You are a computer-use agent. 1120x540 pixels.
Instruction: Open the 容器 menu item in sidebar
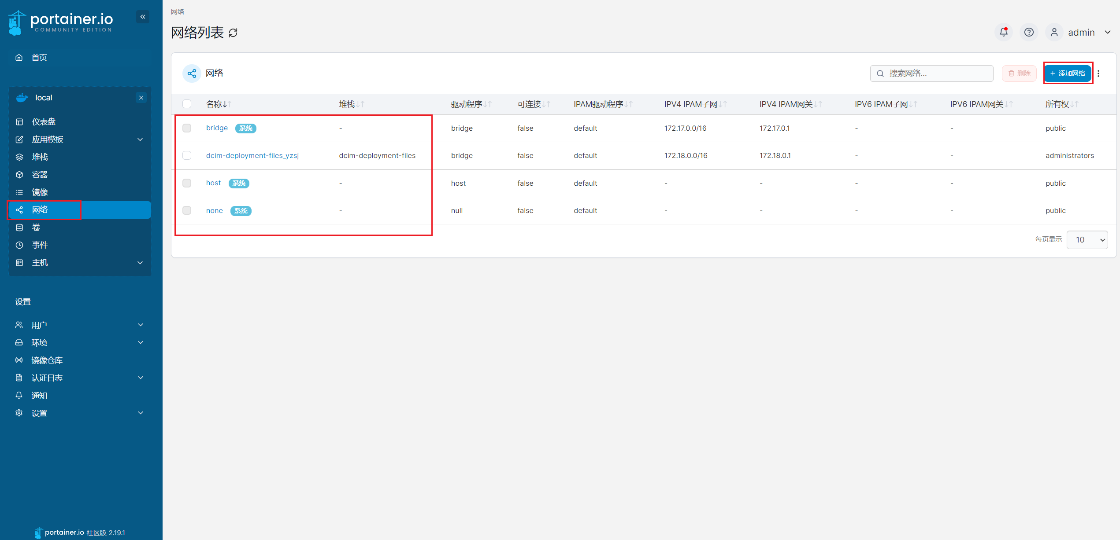coord(40,175)
